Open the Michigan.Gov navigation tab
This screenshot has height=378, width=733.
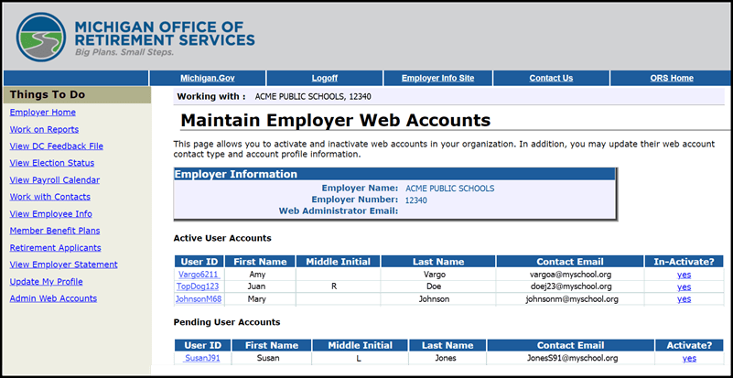tap(208, 78)
